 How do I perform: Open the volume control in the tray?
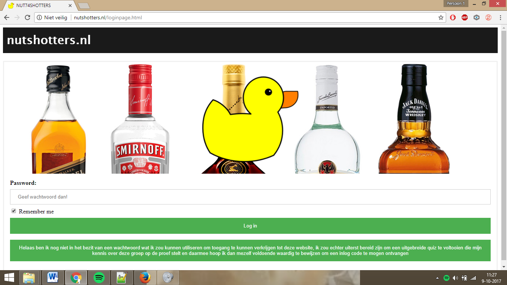point(455,278)
